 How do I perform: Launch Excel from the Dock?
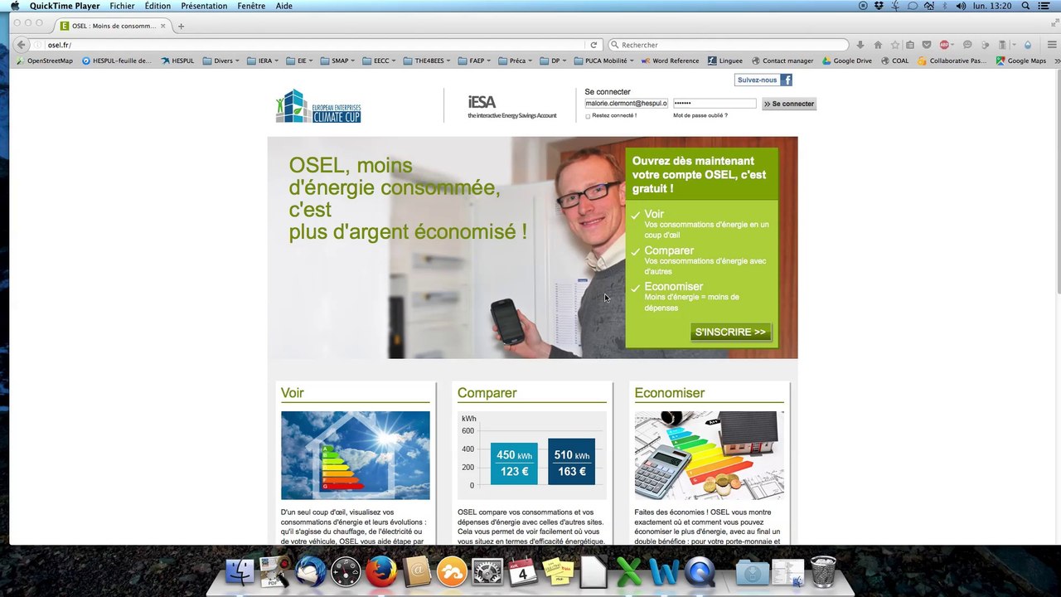pyautogui.click(x=629, y=572)
